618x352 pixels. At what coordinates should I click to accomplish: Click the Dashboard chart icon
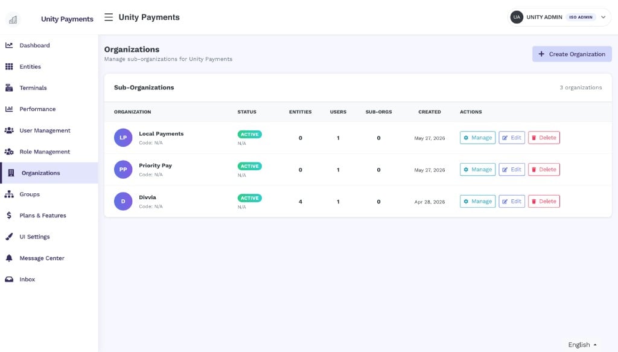point(9,45)
